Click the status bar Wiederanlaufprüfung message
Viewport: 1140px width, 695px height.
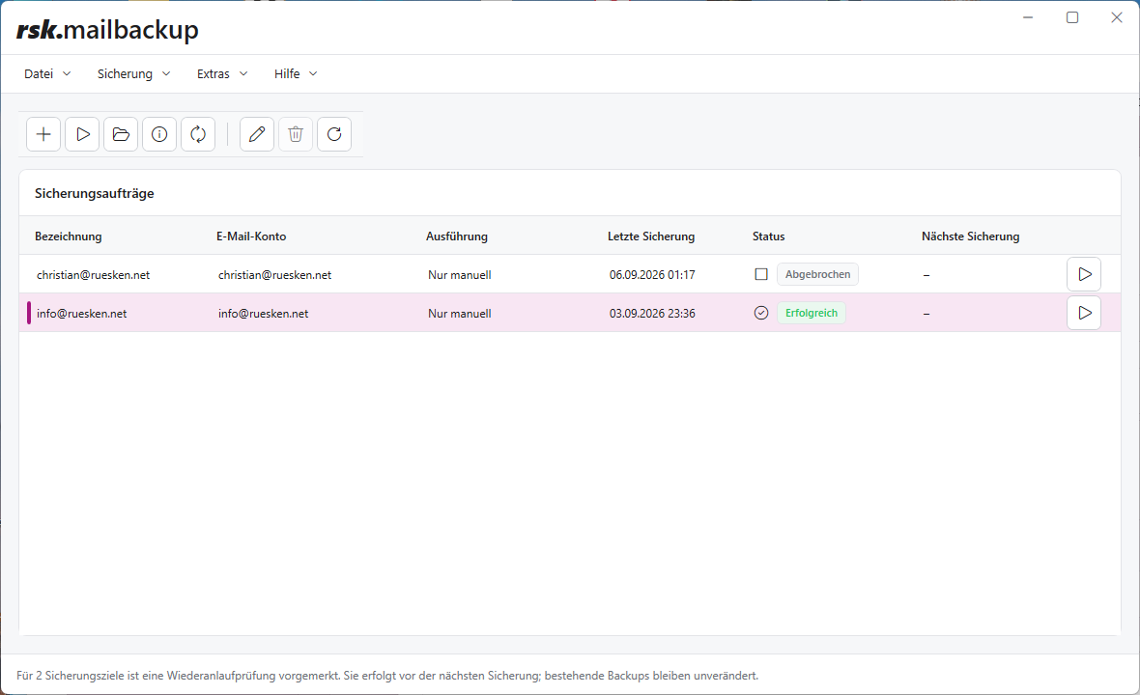tap(386, 676)
